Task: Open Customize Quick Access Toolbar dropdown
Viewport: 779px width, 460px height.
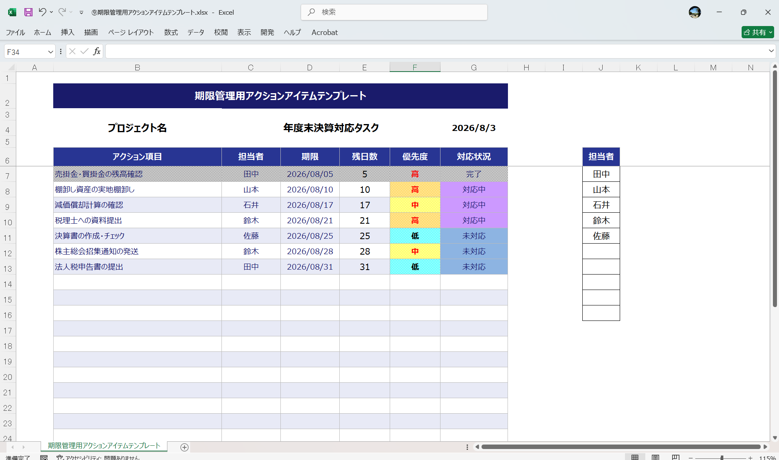Action: point(81,13)
